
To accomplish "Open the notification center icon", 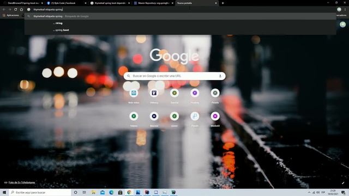I will click(x=343, y=192).
